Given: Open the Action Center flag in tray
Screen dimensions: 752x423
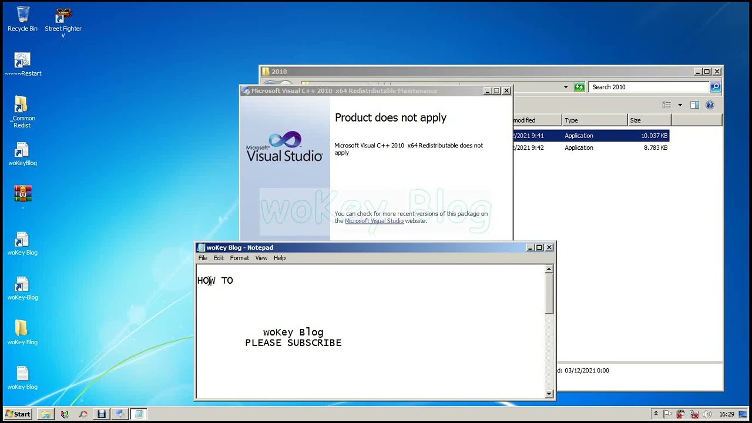Looking at the screenshot, I should (x=668, y=414).
